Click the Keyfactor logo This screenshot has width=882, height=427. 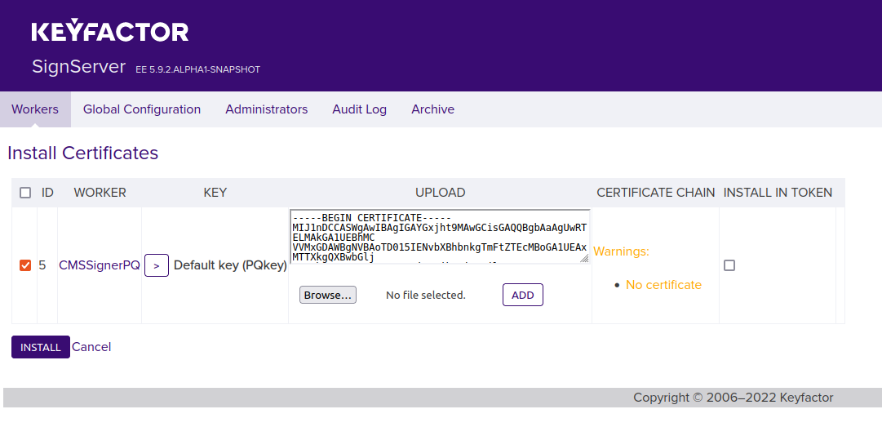(110, 32)
